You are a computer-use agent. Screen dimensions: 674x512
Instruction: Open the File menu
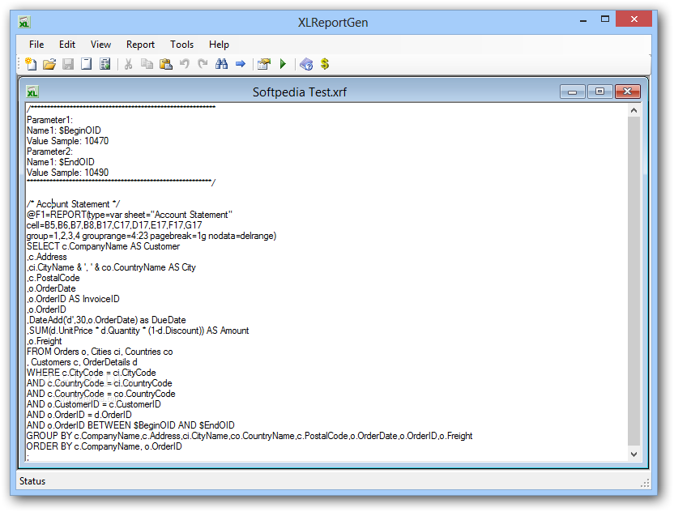(x=36, y=45)
